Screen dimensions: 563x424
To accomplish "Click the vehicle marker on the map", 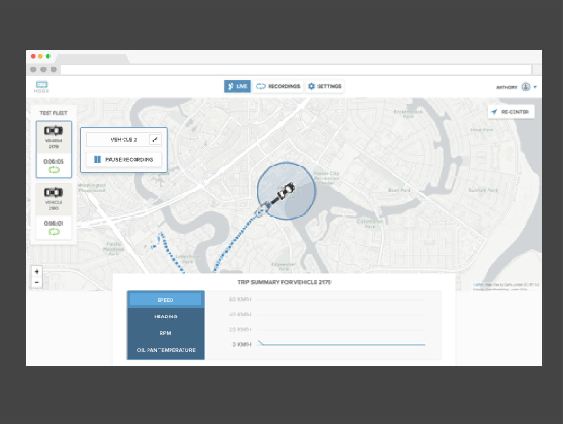I will pos(285,191).
